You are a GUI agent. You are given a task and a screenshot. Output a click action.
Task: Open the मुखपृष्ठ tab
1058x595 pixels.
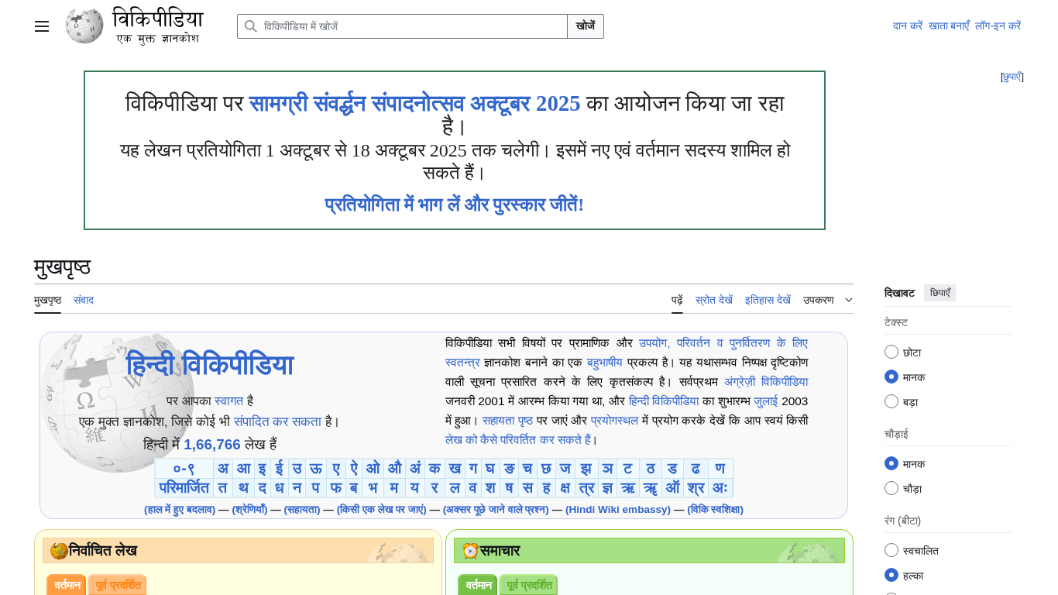[47, 300]
